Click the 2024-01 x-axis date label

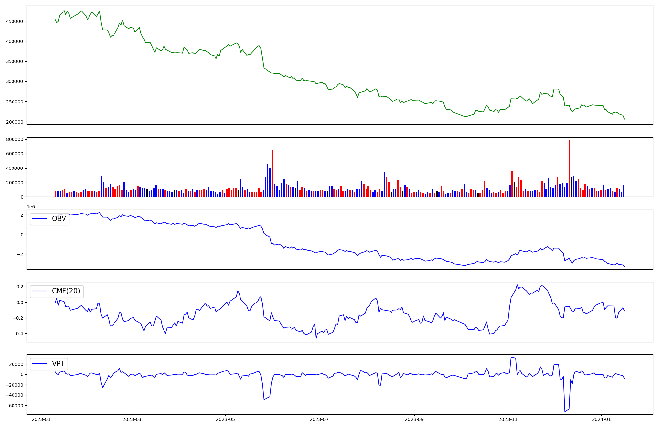(601, 419)
